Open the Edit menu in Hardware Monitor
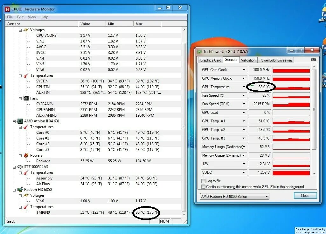326x234 pixels. (20, 17)
